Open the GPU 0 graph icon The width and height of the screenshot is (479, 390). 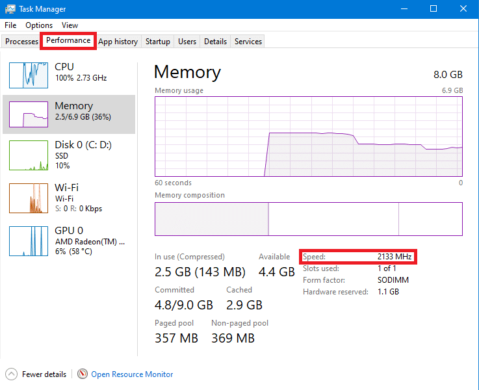(x=29, y=240)
